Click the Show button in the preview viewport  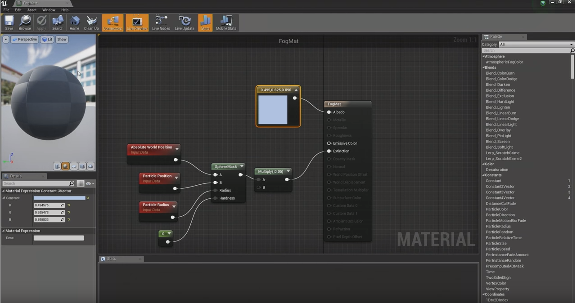tap(62, 39)
